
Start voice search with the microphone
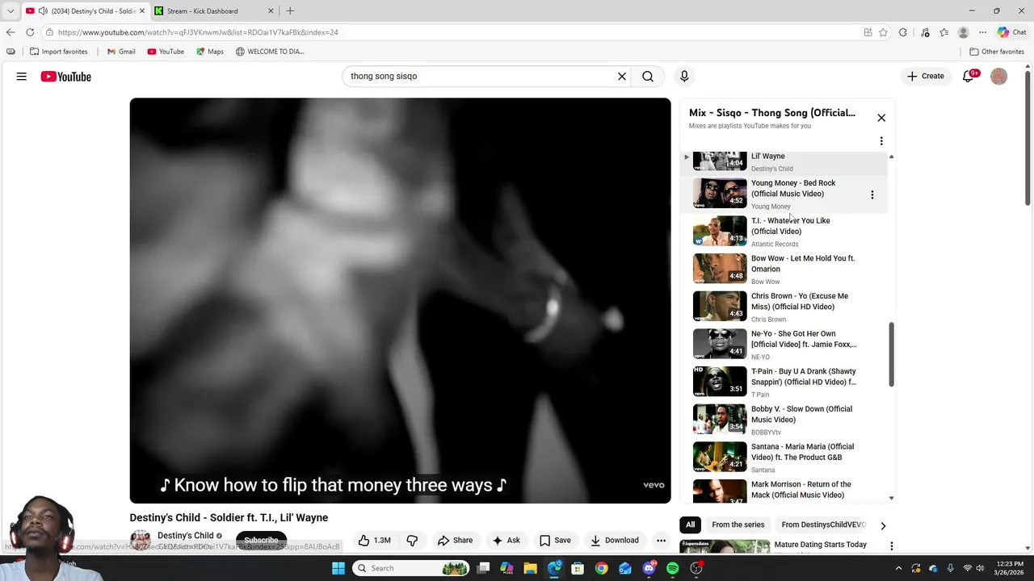tap(684, 77)
